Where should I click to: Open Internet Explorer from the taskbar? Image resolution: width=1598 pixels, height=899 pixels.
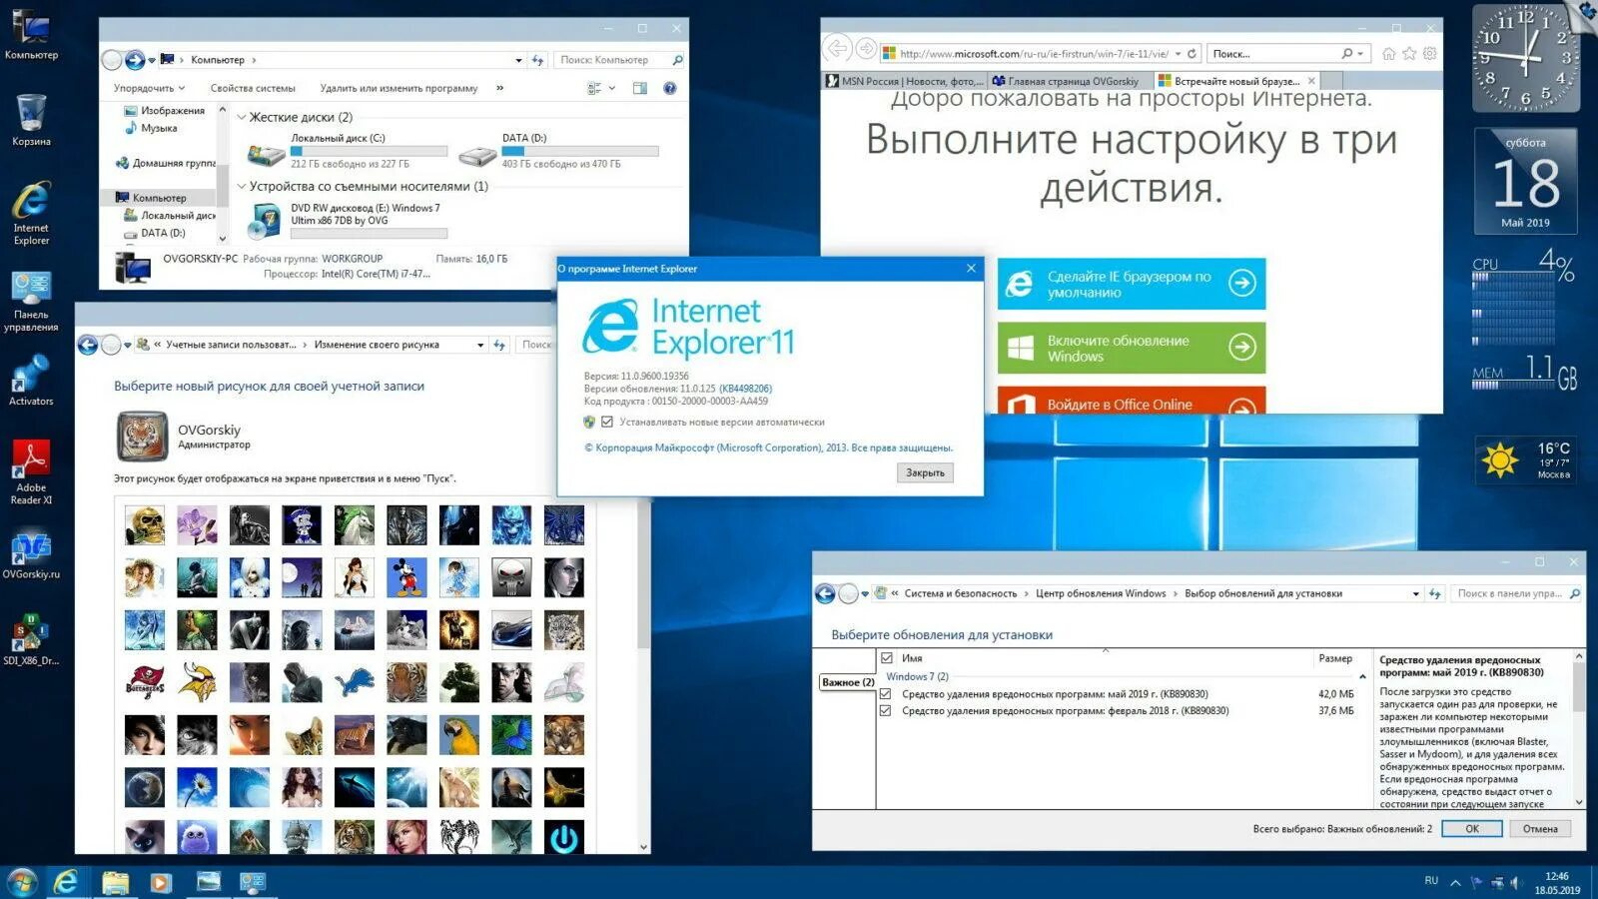point(66,882)
